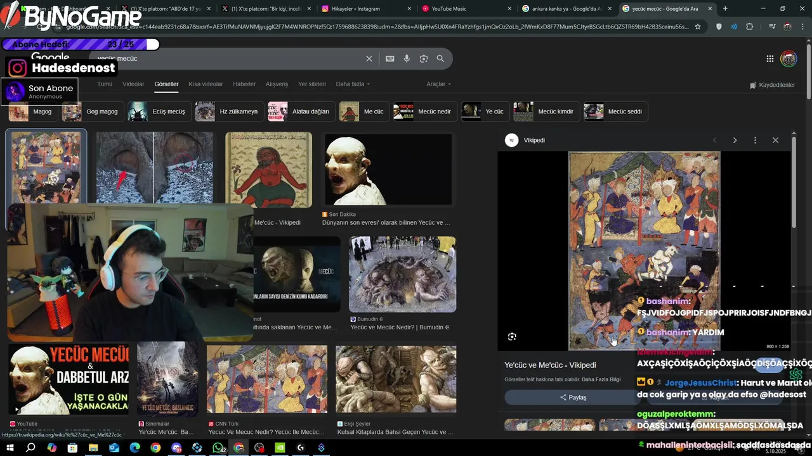
Task: Select the Me cüc suggestion chip
Action: coord(364,111)
